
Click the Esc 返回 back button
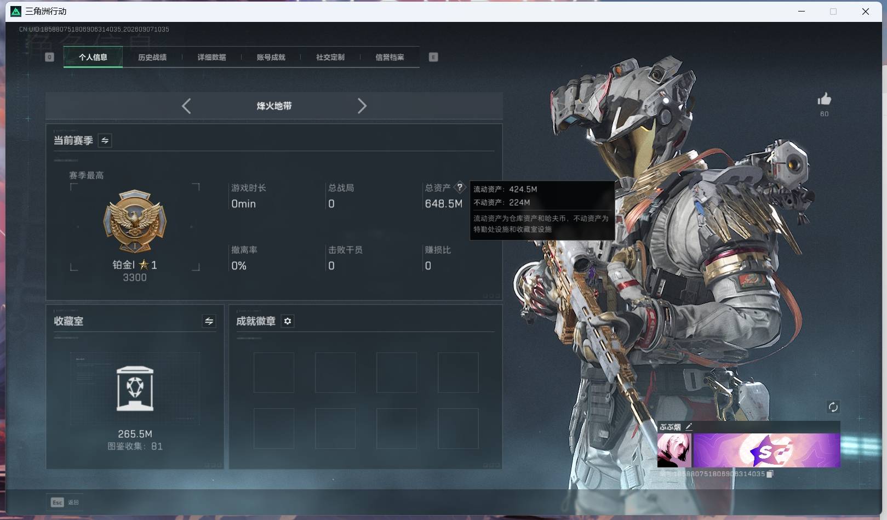pos(65,502)
